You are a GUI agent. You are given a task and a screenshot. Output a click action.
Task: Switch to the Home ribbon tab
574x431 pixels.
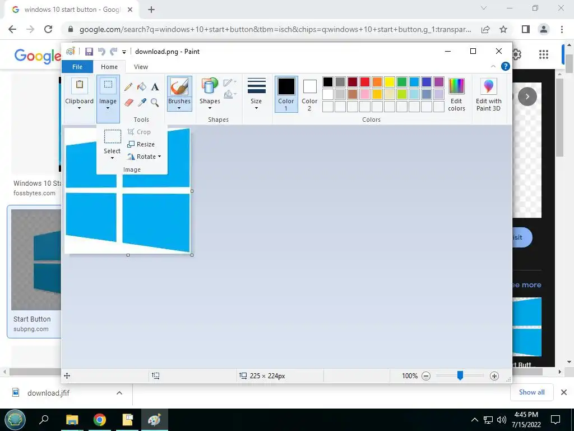coord(109,67)
